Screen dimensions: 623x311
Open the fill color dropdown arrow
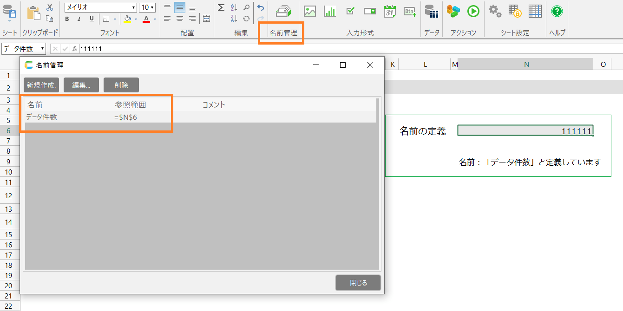[136, 19]
